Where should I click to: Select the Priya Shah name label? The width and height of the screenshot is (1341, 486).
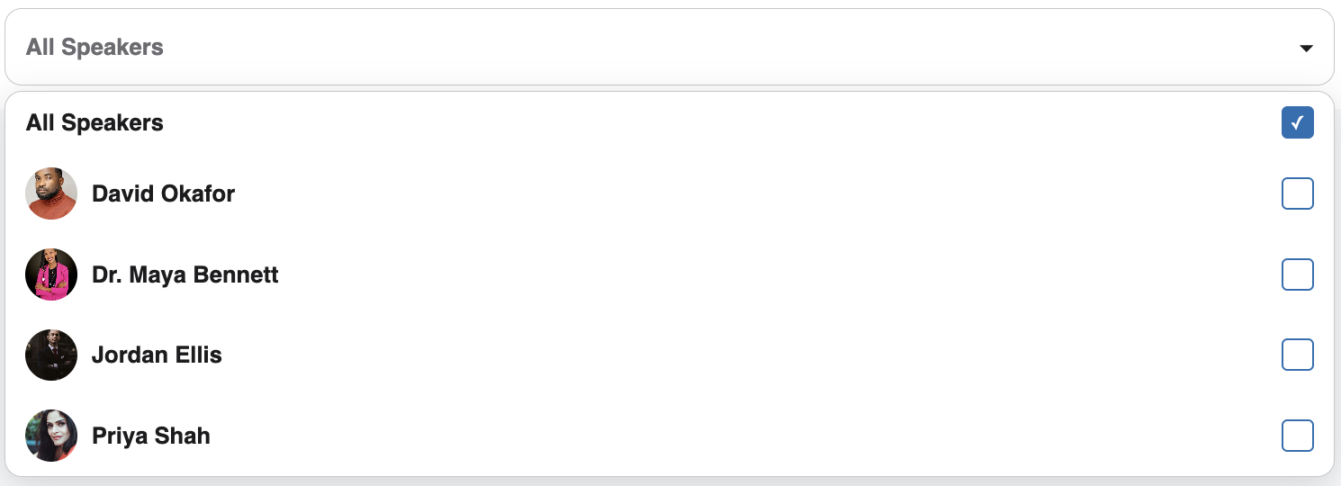coord(151,436)
